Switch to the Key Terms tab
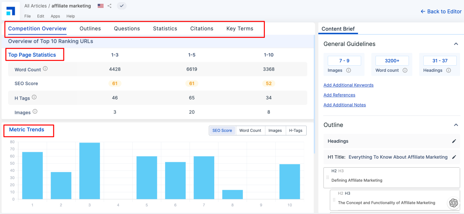Image resolution: width=464 pixels, height=214 pixels. point(240,29)
